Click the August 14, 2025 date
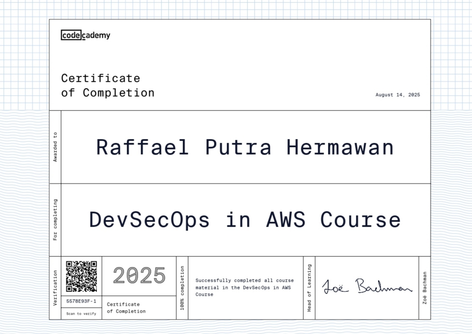Viewport: 472px width, 334px height. 397,95
